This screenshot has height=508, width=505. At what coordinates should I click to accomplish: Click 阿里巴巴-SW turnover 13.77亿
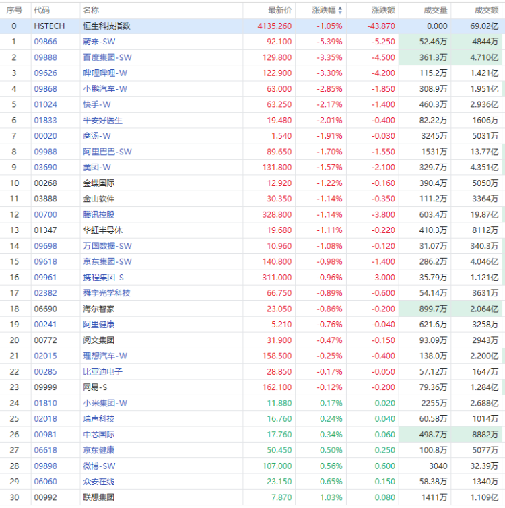tap(484, 152)
